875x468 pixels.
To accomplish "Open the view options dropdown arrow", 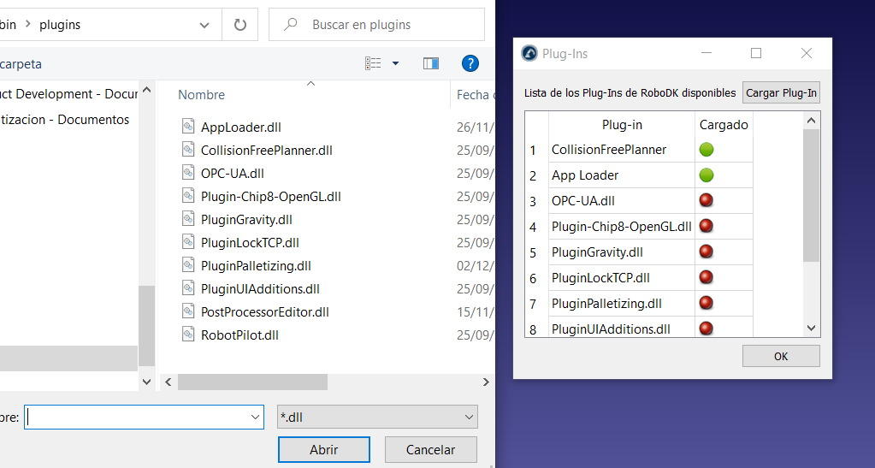I will [x=395, y=63].
